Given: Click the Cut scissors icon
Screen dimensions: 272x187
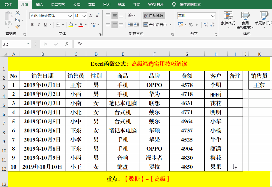Looking at the screenshot, I should pos(18,14).
